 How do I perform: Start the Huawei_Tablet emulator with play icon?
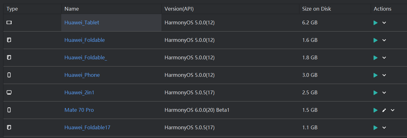pyautogui.click(x=375, y=23)
